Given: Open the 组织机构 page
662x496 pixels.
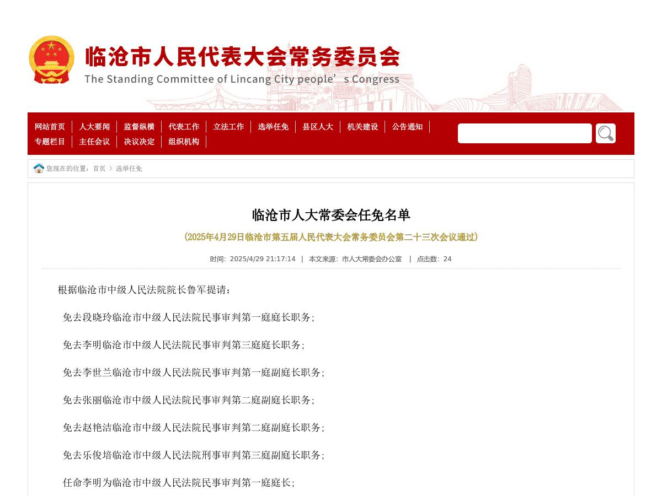Looking at the screenshot, I should 183,142.
